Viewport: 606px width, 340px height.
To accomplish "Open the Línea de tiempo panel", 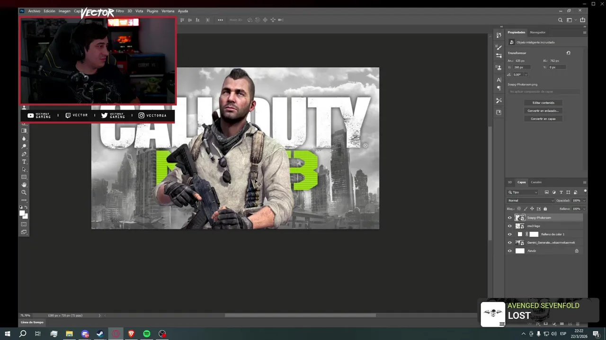I will tap(32, 322).
